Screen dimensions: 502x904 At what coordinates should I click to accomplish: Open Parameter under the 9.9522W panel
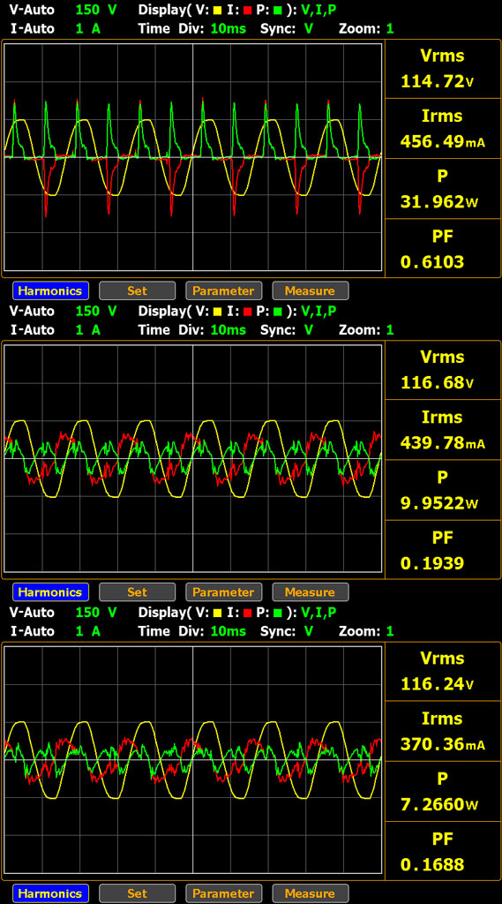223,592
